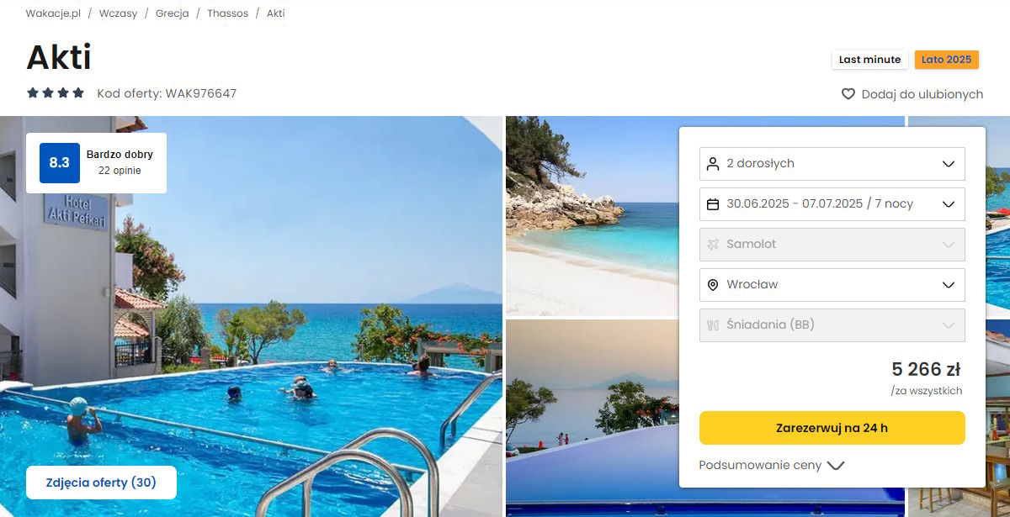Go to Thassos in the breadcrumb

tap(227, 13)
